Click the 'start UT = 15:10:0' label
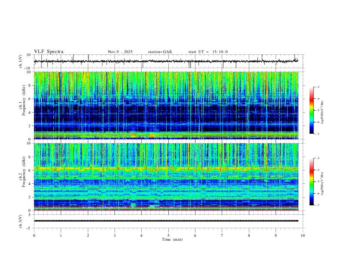Viewport: 341px width, 264px height. [x=208, y=52]
